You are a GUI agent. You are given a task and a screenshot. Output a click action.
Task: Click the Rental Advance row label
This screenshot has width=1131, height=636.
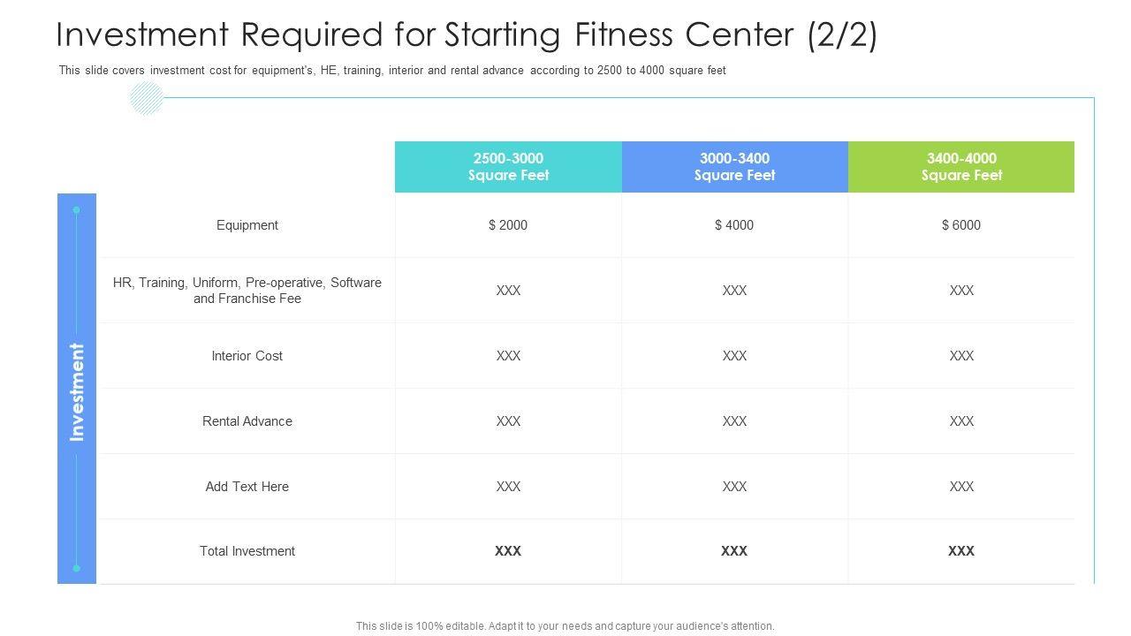(x=247, y=421)
